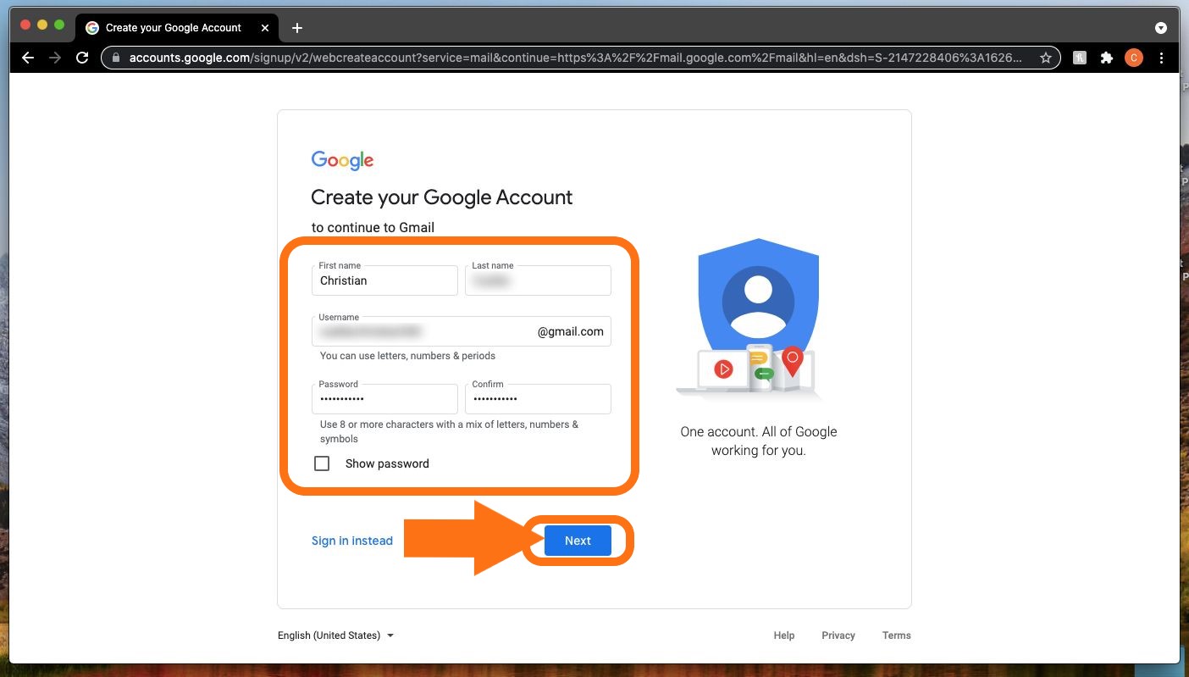Open the Extensions puzzle-piece menu
Screen dimensions: 1189x677
tap(1107, 58)
